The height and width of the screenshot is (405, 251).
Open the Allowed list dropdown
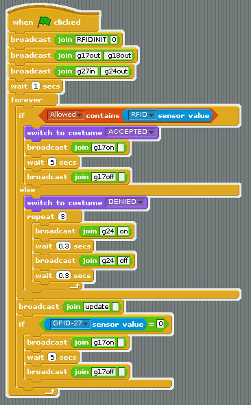tap(66, 115)
